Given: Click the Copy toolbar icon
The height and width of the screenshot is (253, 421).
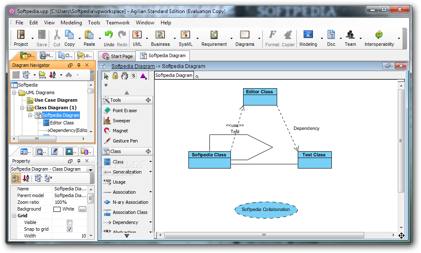Looking at the screenshot, I should [x=69, y=34].
